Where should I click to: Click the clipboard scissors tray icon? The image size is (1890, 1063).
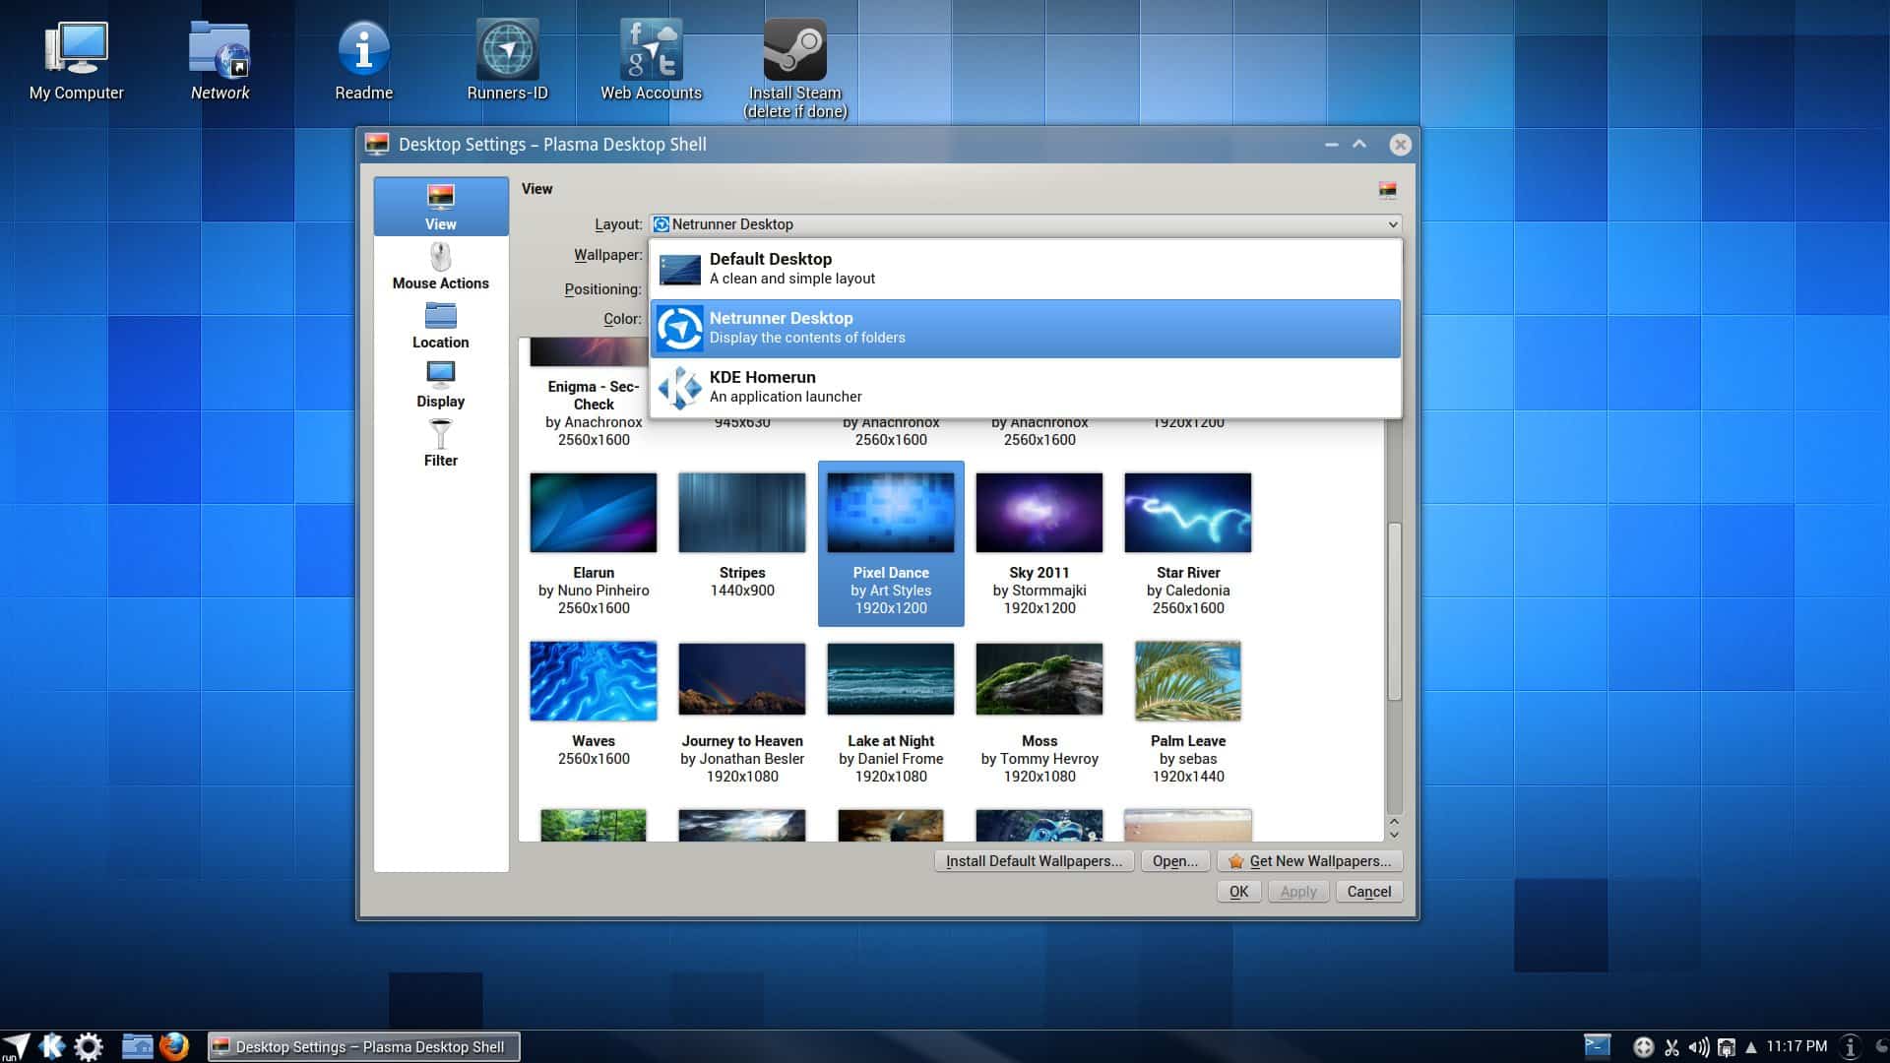click(x=1671, y=1047)
